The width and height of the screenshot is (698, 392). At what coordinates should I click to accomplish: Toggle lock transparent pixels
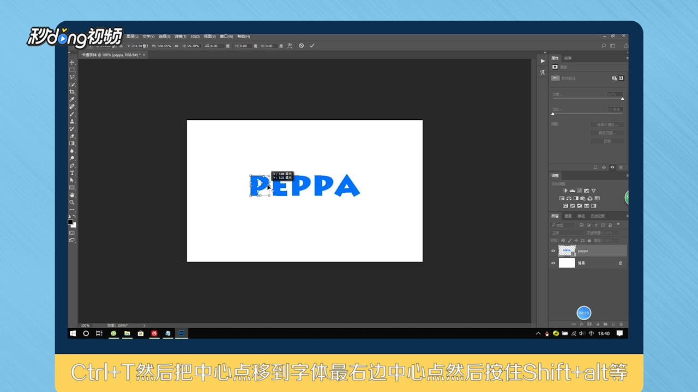(563, 240)
